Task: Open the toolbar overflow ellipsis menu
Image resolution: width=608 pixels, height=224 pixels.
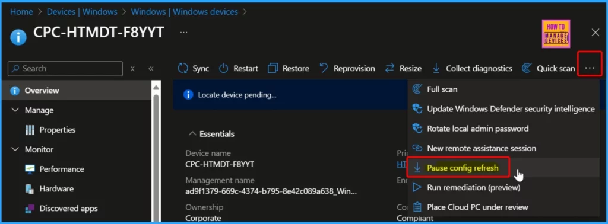Action: coord(590,68)
